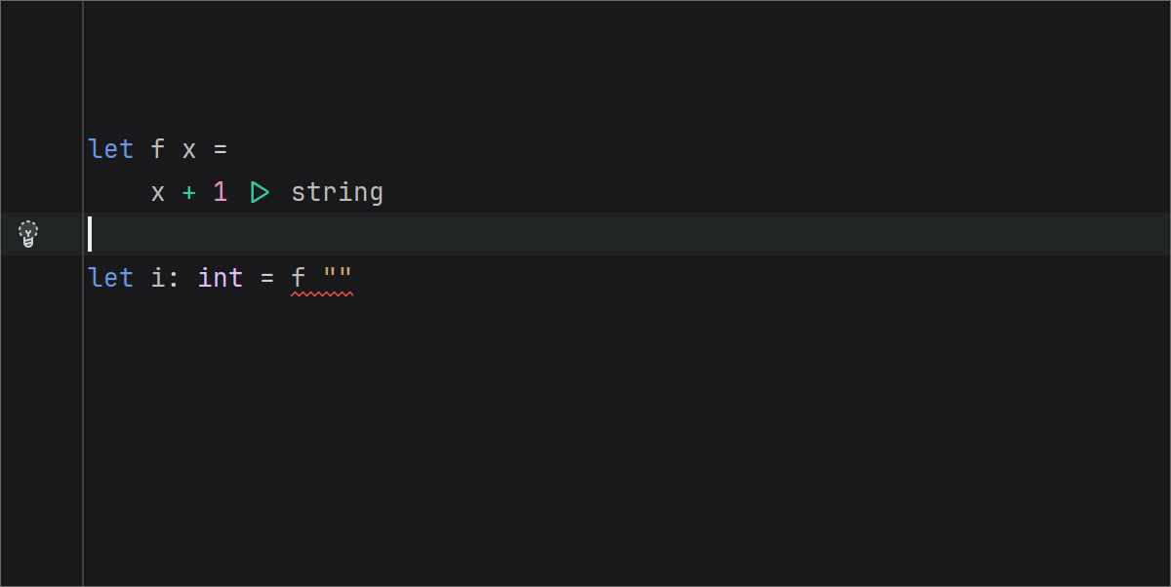1171x587 pixels.
Task: Click the green plus operator
Action: click(x=189, y=192)
